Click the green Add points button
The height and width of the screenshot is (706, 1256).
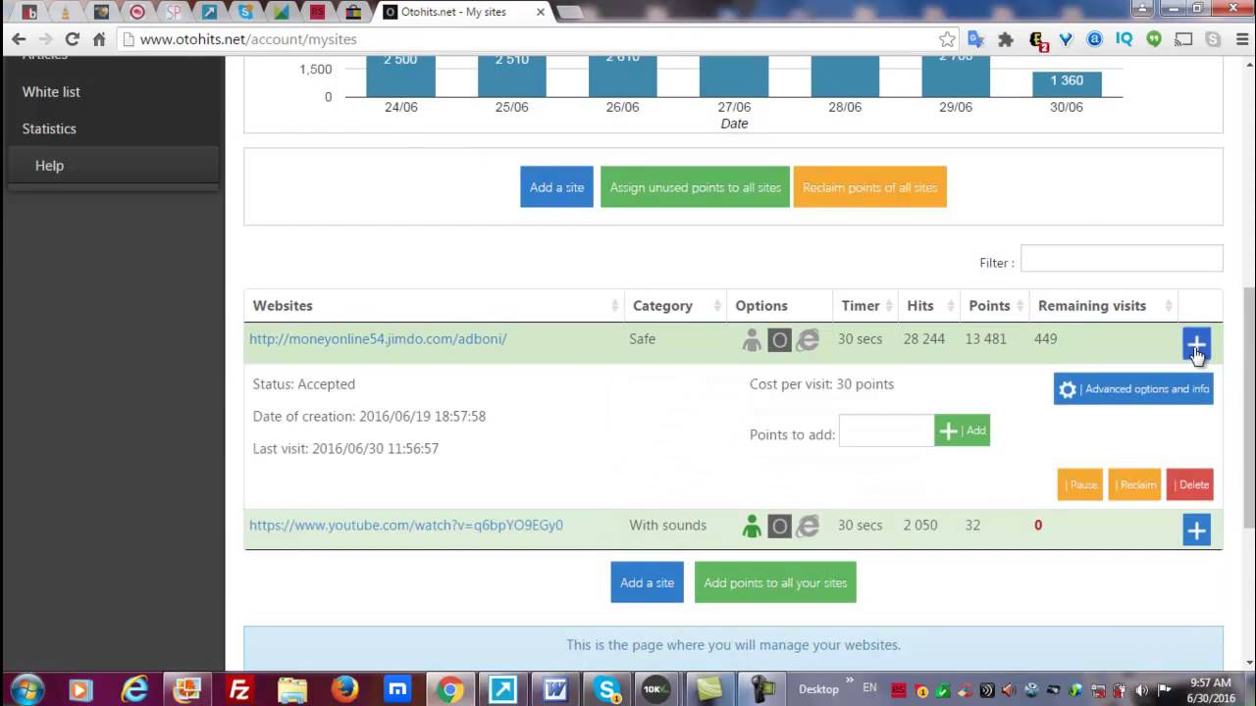pyautogui.click(x=962, y=430)
